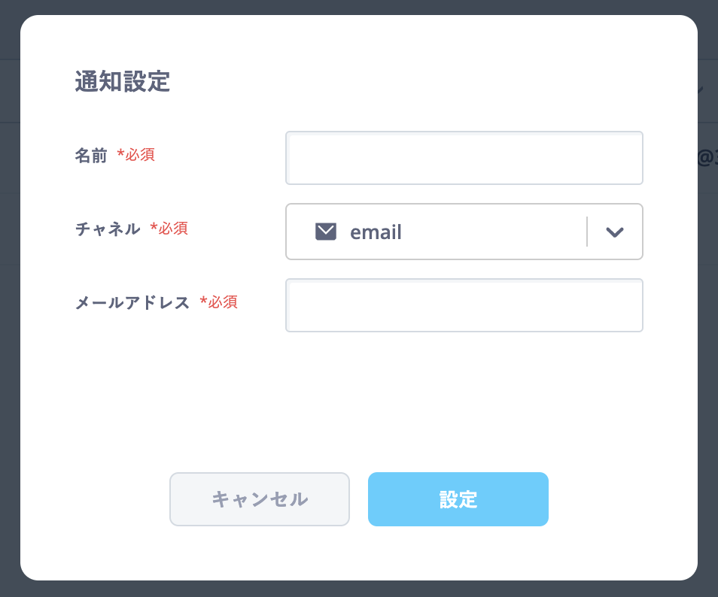Expand the channel list with the chevron arrow

pos(614,232)
